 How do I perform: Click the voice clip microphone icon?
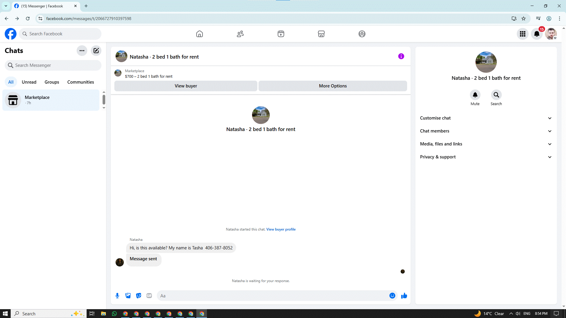pyautogui.click(x=117, y=296)
